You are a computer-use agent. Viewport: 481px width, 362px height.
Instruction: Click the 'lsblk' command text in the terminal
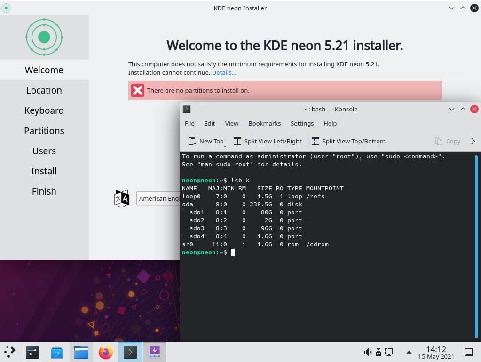click(x=240, y=181)
